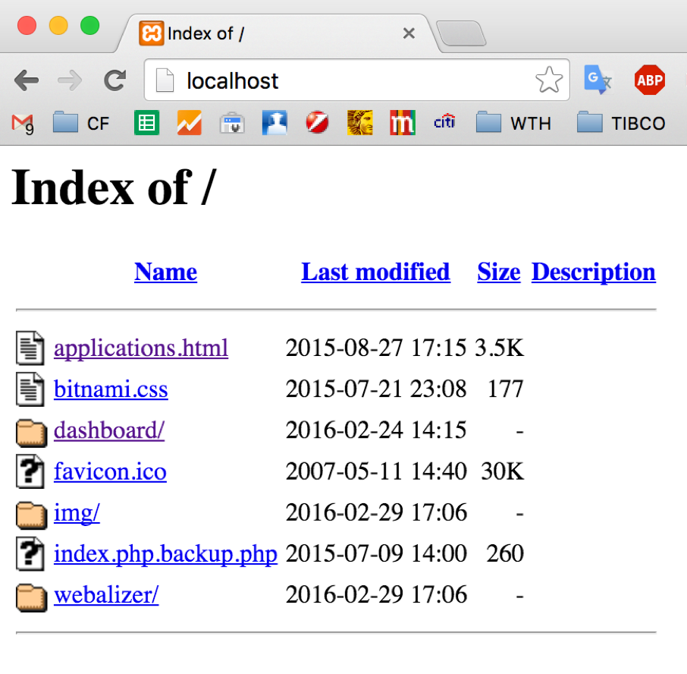Sort listing by the Size column

click(498, 272)
